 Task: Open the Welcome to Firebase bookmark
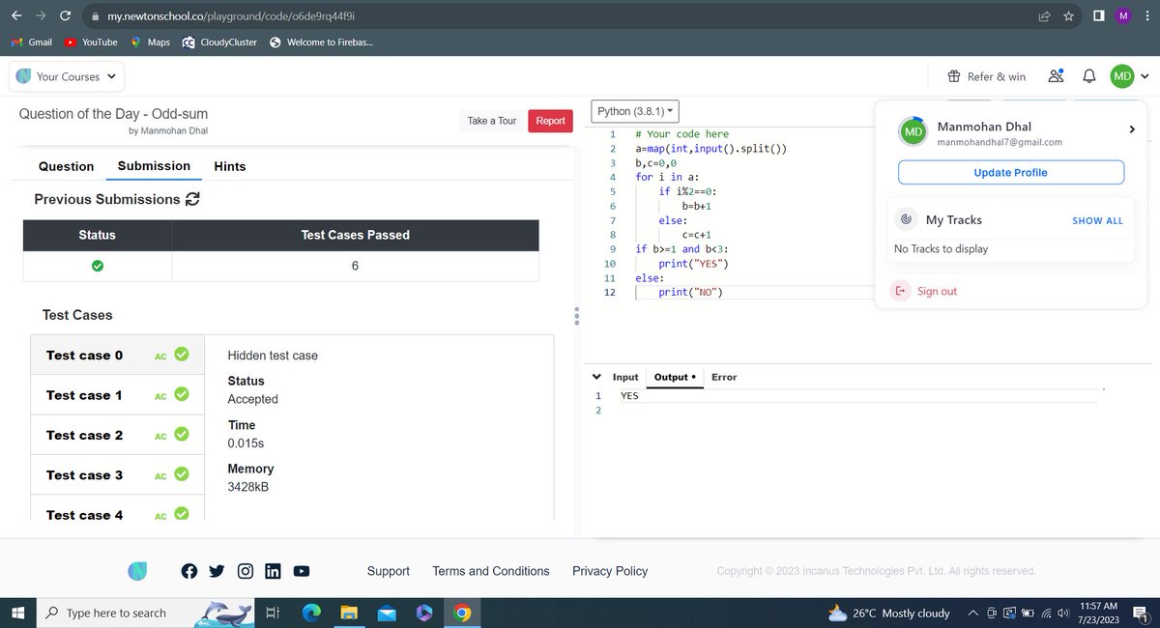(321, 43)
